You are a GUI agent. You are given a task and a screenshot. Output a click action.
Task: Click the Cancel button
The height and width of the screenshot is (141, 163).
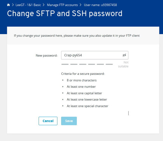[x=48, y=121]
